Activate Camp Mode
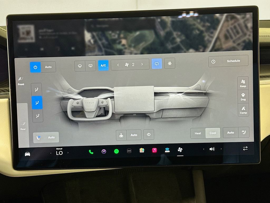The image size is (270, 203). click(x=243, y=110)
